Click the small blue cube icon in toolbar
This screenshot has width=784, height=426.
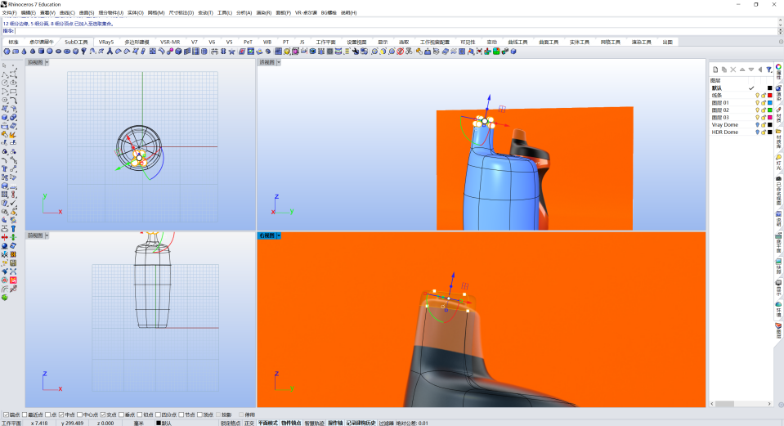pos(513,52)
